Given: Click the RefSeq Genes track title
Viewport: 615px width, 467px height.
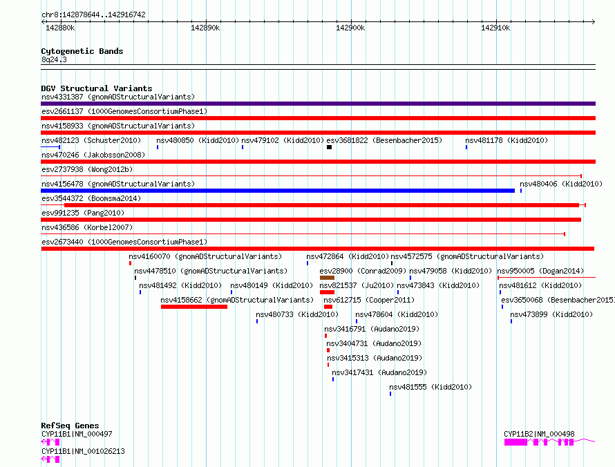Looking at the screenshot, I should (70, 426).
